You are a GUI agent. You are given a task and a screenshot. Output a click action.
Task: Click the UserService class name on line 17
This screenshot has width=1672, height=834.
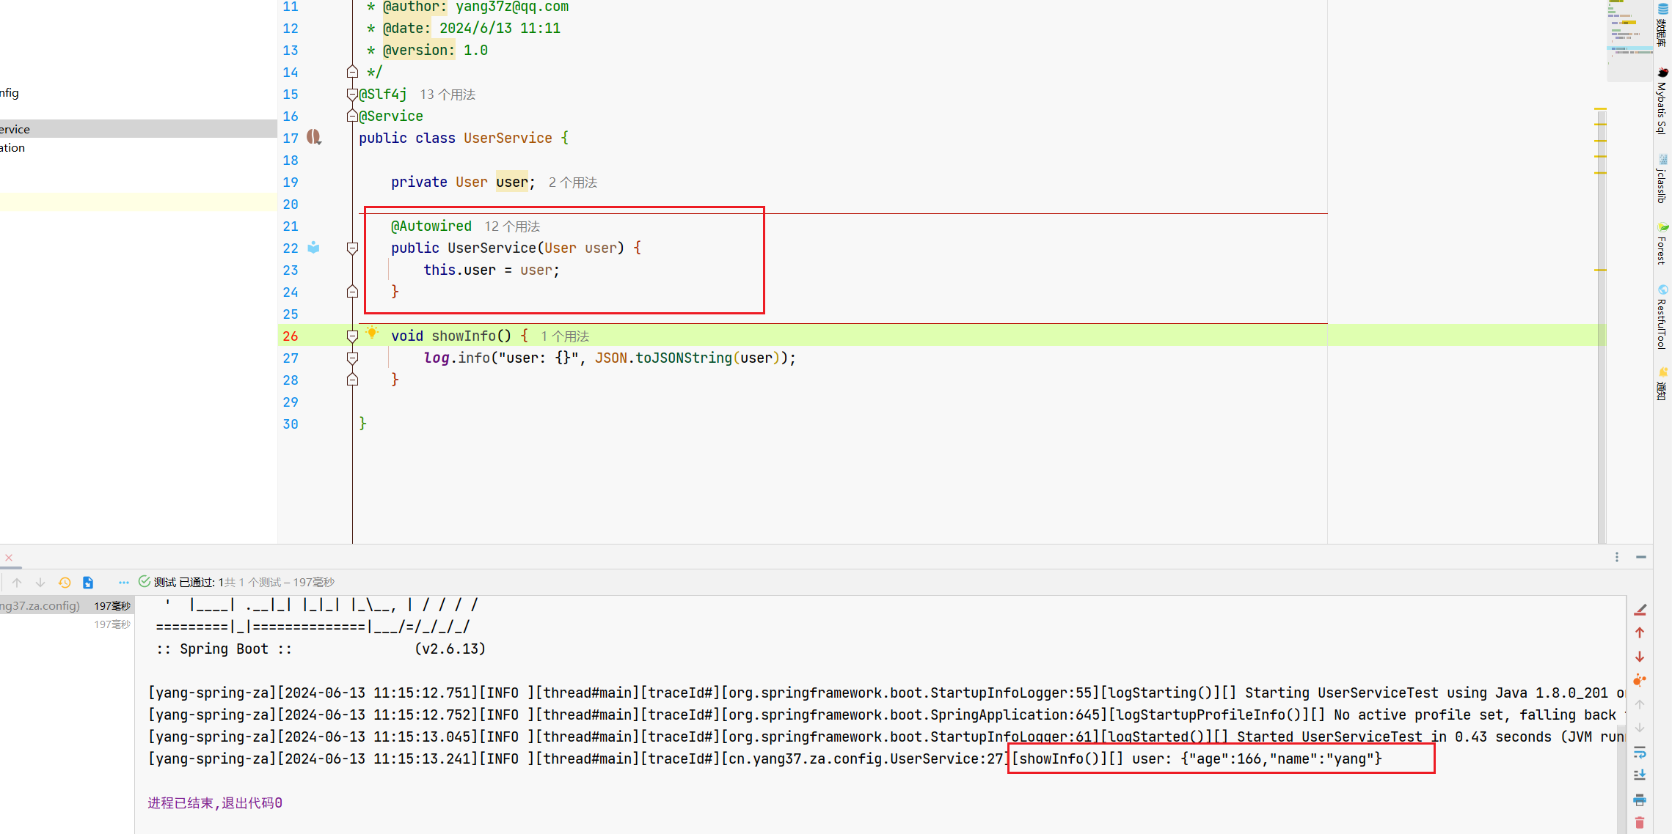[x=508, y=138]
